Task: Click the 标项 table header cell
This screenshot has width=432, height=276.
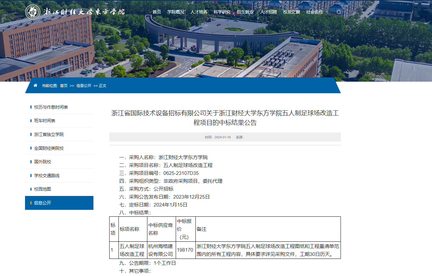Action: tap(114, 229)
